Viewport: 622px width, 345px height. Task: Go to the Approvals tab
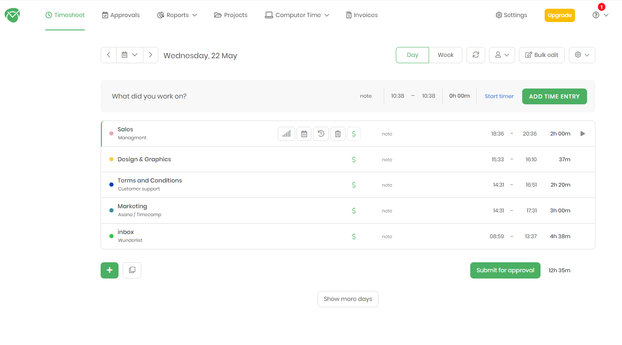pyautogui.click(x=121, y=15)
